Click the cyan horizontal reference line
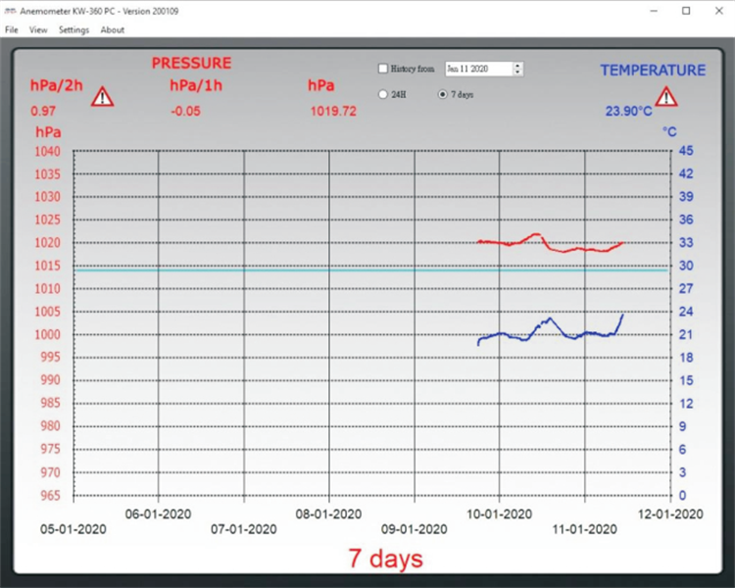 (x=294, y=269)
